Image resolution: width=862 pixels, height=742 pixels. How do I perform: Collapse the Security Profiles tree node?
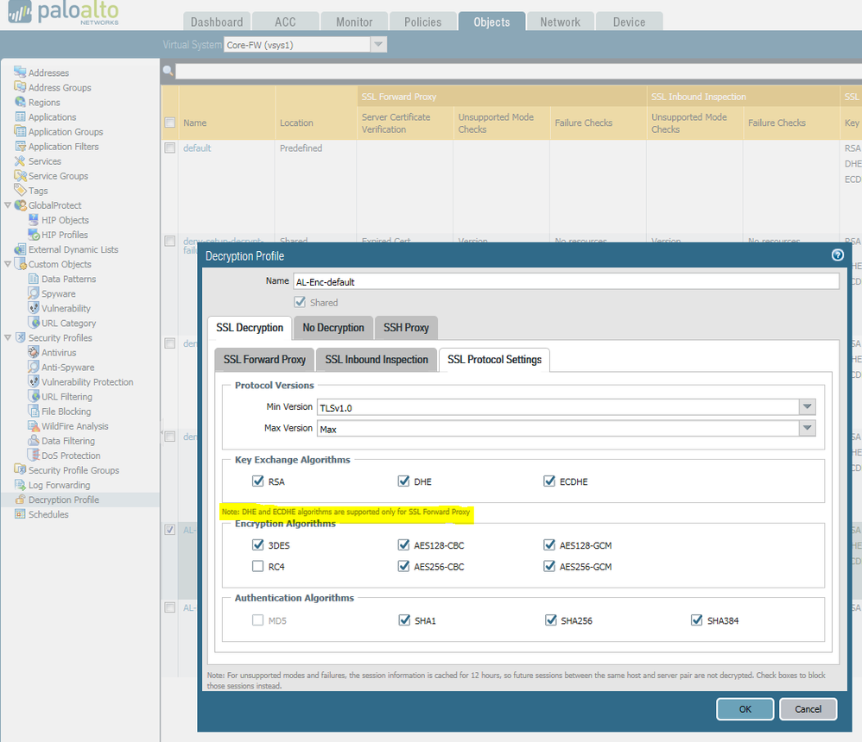point(8,338)
